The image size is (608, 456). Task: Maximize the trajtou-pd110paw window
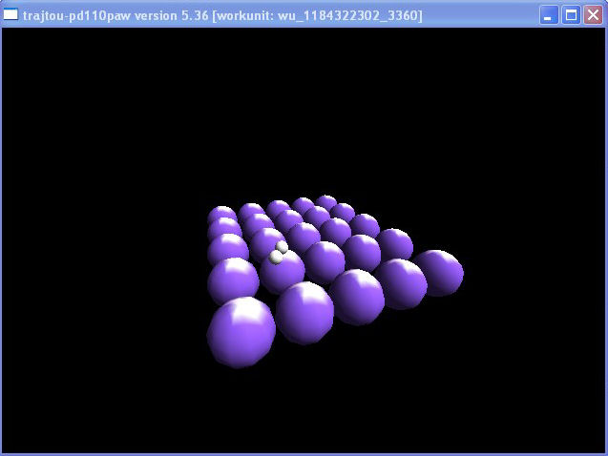pos(571,15)
